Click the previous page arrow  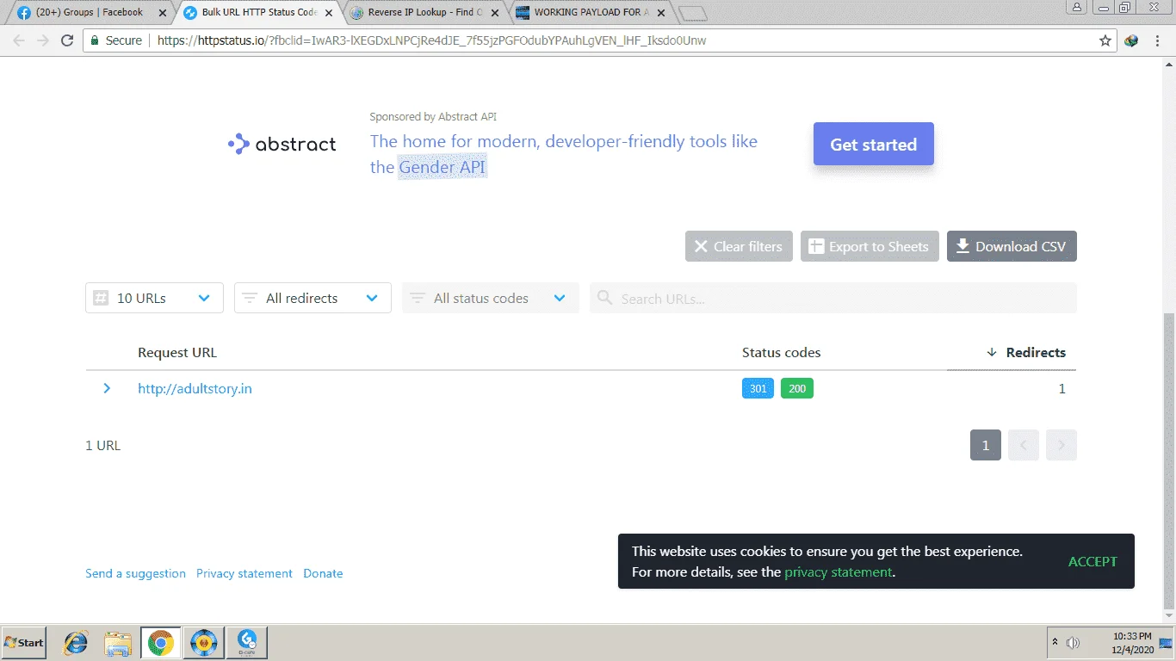pyautogui.click(x=1024, y=445)
